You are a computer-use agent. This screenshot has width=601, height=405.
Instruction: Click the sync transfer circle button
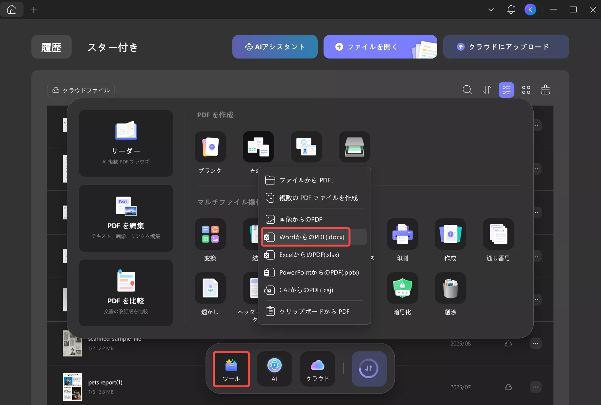click(369, 369)
